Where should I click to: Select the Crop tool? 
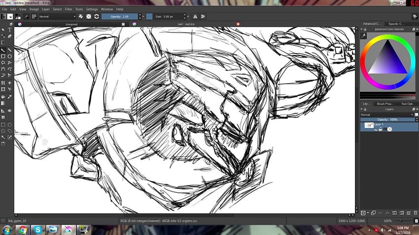3,83
